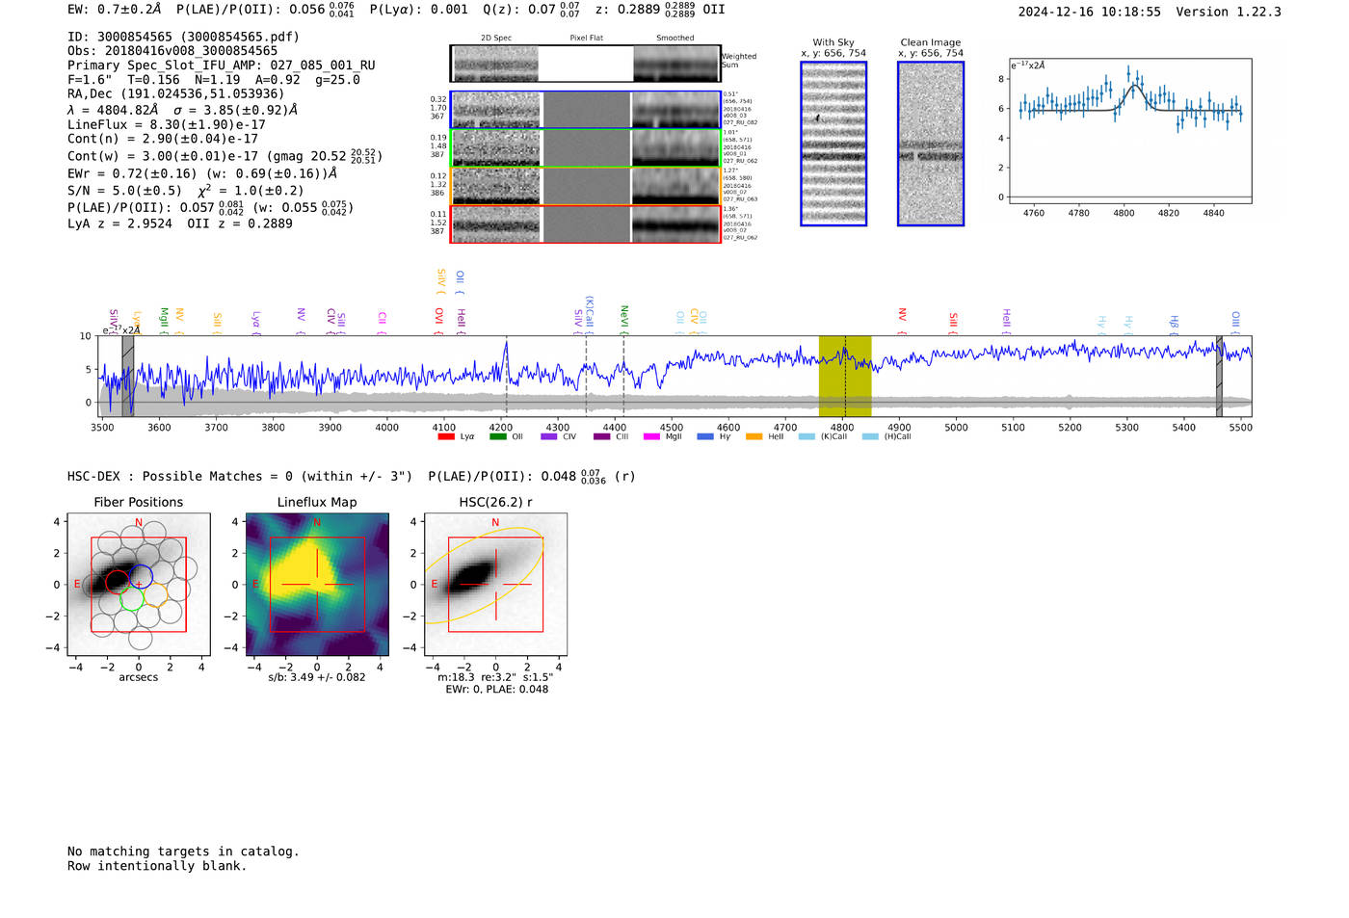Open the Lineflux Map image

coord(317,584)
